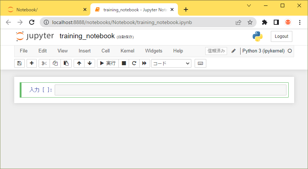
Task: Select the cell via 入力 [ ]: prompt
Action: tap(41, 90)
